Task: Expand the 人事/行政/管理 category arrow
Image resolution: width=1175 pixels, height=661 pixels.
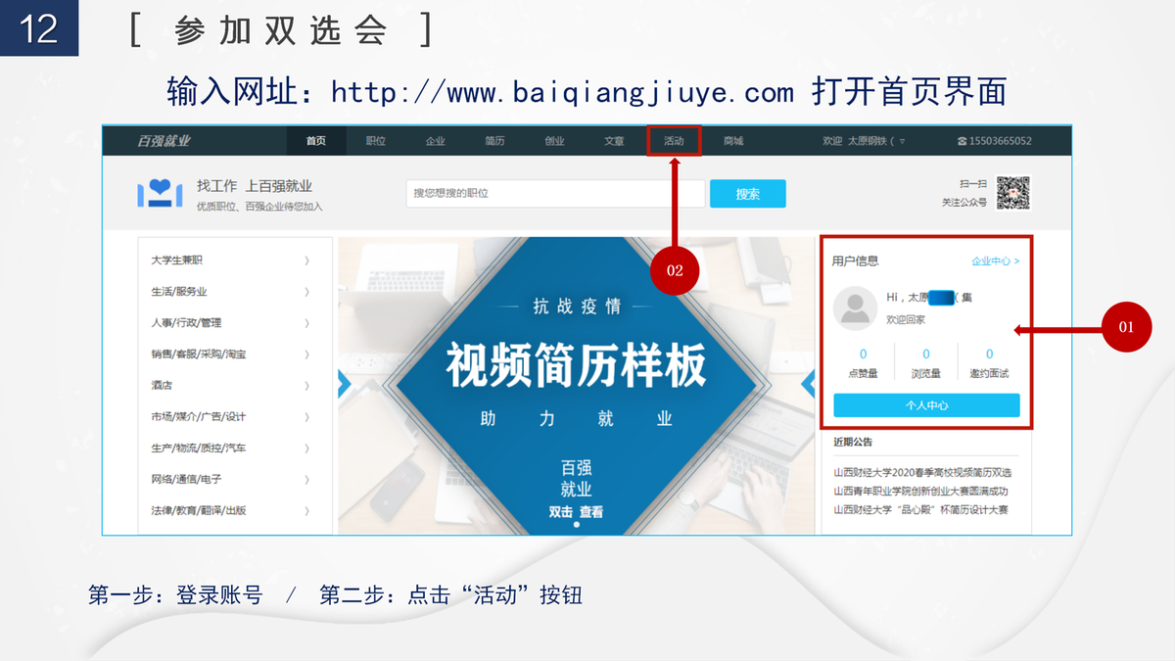Action: 306,323
